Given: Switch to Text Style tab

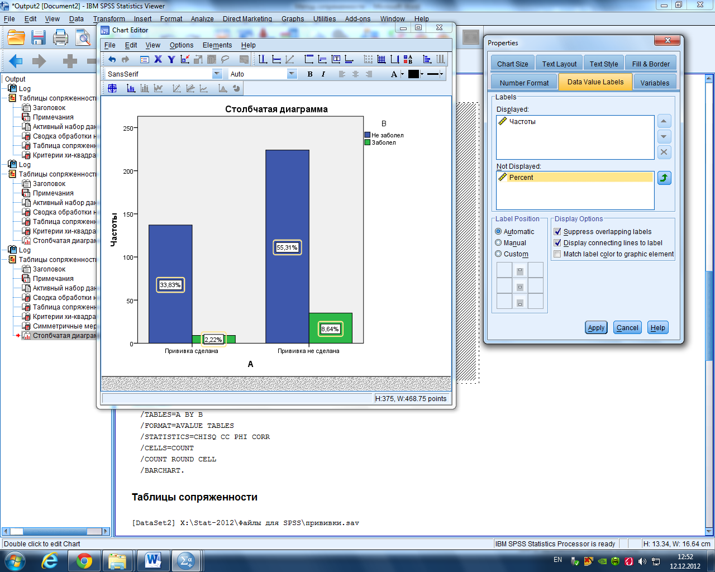Looking at the screenshot, I should (x=604, y=64).
